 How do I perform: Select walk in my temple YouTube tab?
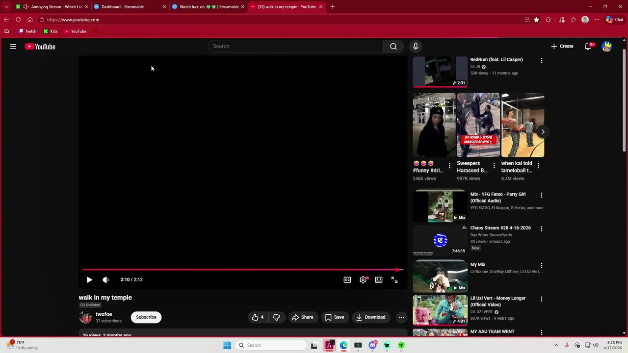287,7
